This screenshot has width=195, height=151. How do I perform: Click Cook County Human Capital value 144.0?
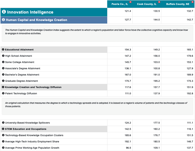coord(157,20)
